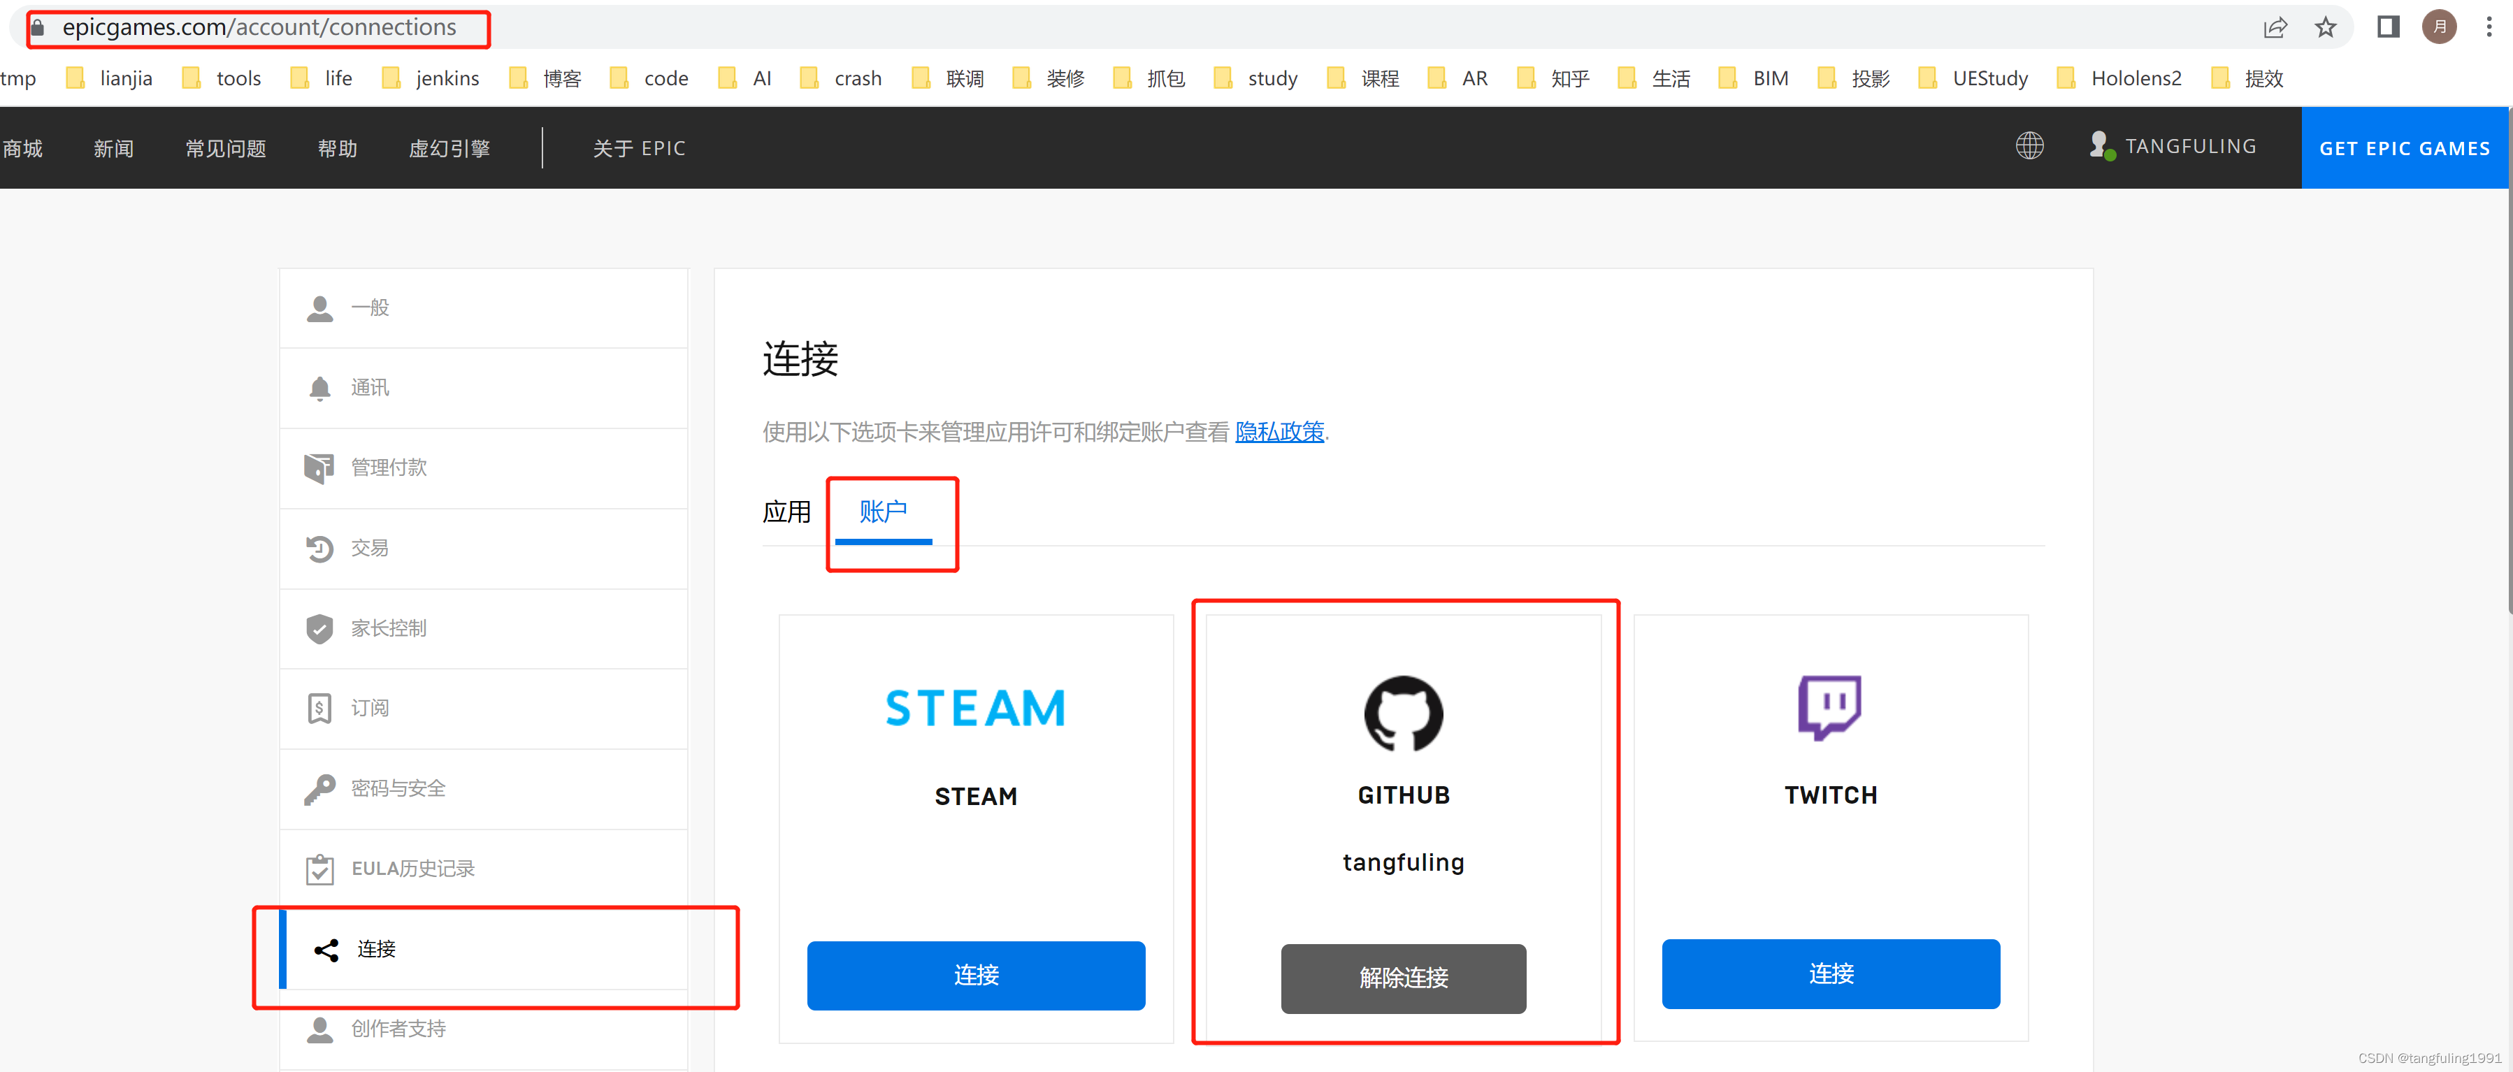
Task: Open the life bookmark folder
Action: [x=321, y=78]
